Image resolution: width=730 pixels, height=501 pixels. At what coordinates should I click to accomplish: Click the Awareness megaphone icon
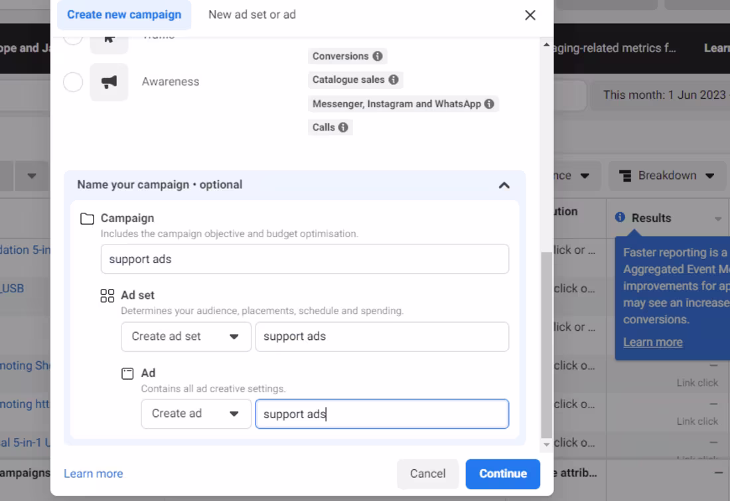click(x=108, y=82)
